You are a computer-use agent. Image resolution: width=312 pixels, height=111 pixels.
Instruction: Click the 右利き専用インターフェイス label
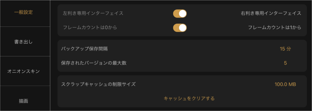coord(271,13)
